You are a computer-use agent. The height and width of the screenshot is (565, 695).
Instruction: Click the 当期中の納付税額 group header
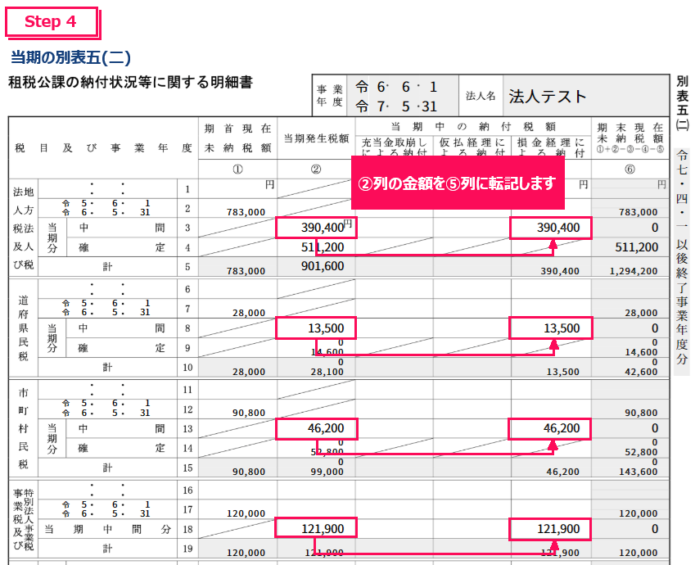(x=473, y=126)
